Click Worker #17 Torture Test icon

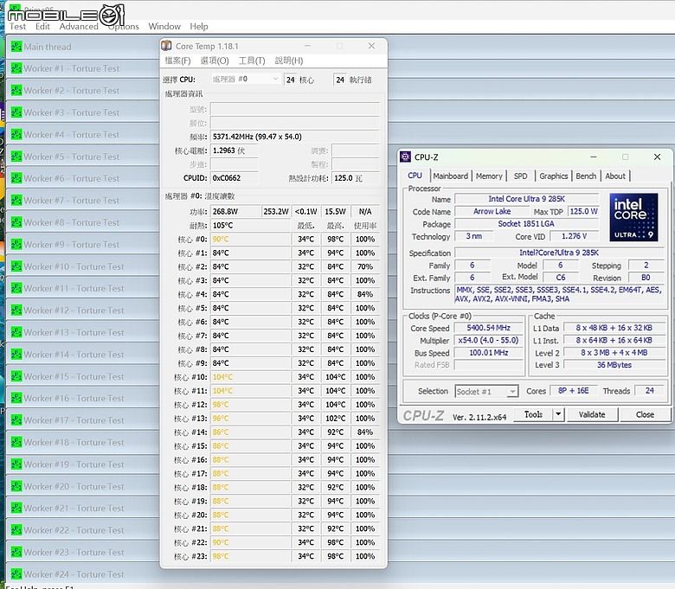pos(16,420)
